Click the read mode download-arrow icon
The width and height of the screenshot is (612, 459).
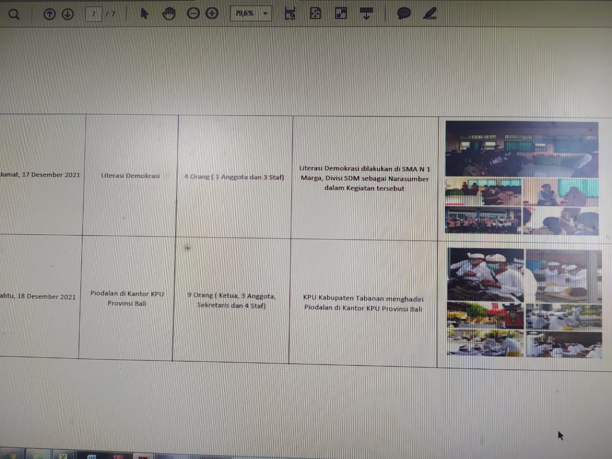tap(366, 13)
